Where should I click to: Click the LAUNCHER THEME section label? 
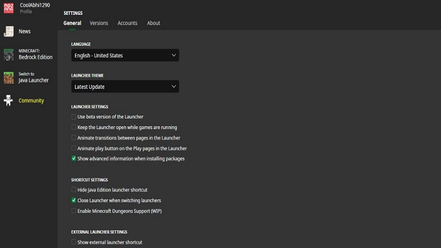click(x=87, y=76)
